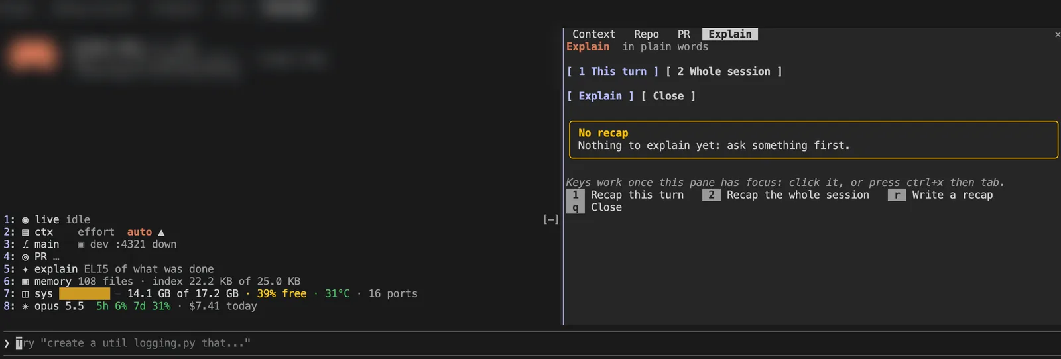
Task: Switch to the Repo tab
Action: [646, 34]
